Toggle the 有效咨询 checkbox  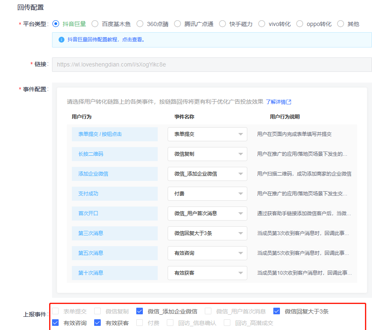56,323
